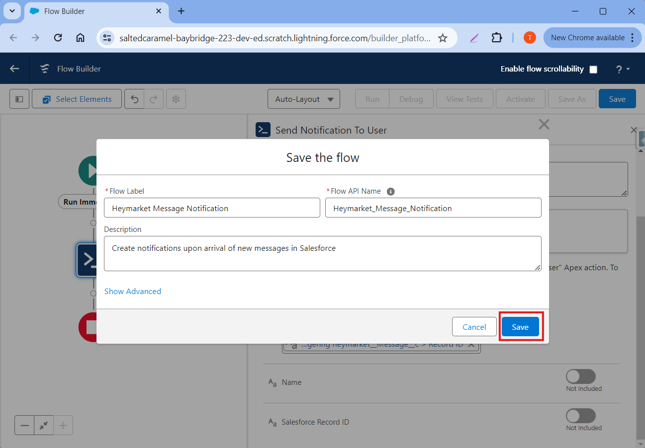
Task: Click View Tests toolbar button
Action: pos(464,99)
